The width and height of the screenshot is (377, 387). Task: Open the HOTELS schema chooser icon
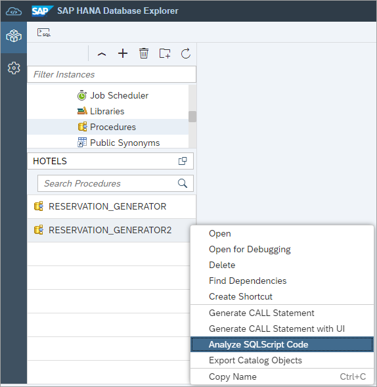click(183, 161)
